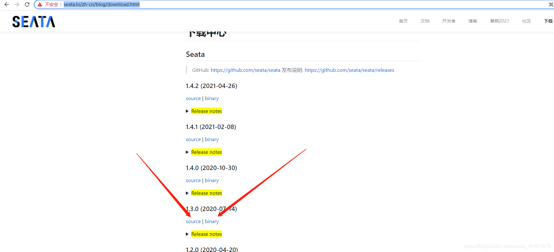Open the github.com/seata/seata link

(245, 70)
